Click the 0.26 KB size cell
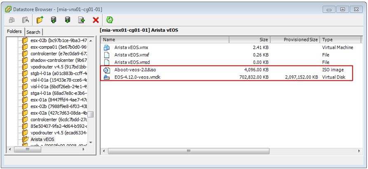 click(x=260, y=55)
